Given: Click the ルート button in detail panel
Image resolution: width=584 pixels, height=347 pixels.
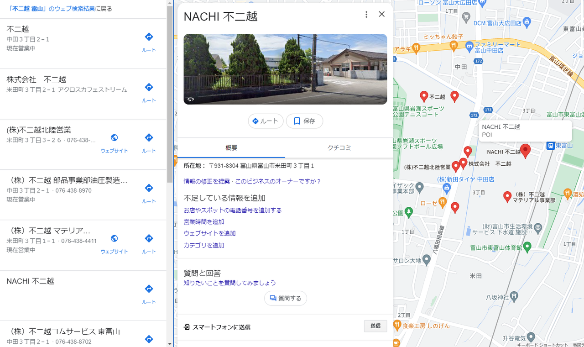Looking at the screenshot, I should (266, 121).
